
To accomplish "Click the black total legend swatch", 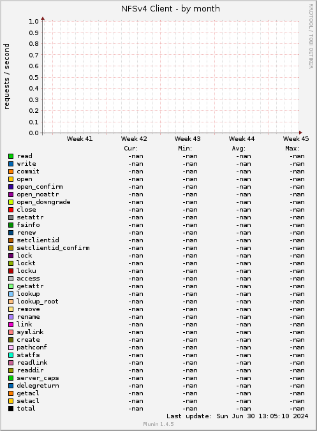I will coord(11,409).
